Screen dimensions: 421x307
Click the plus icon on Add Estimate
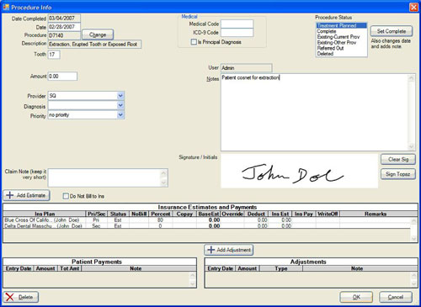(10, 195)
